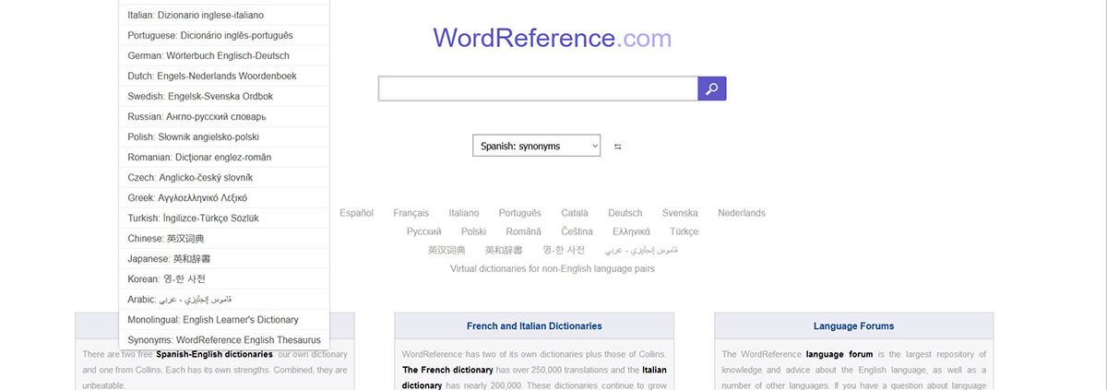The width and height of the screenshot is (1107, 390).
Task: Select Chinese: 英汉词典 option in list
Action: (x=224, y=238)
